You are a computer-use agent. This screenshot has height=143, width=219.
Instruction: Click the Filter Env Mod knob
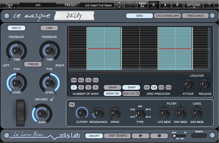[x=181, y=113]
